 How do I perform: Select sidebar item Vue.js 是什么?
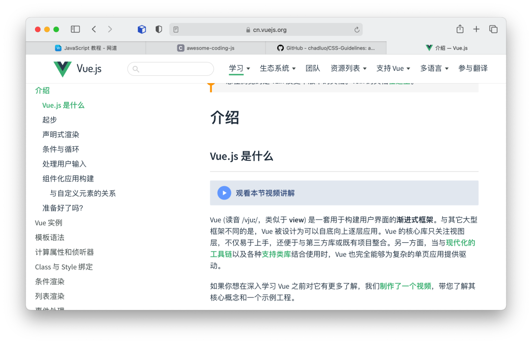pyautogui.click(x=63, y=105)
